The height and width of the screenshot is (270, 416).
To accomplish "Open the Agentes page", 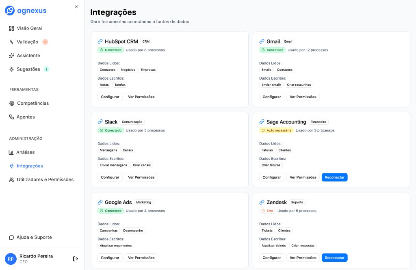I will [x=26, y=117].
